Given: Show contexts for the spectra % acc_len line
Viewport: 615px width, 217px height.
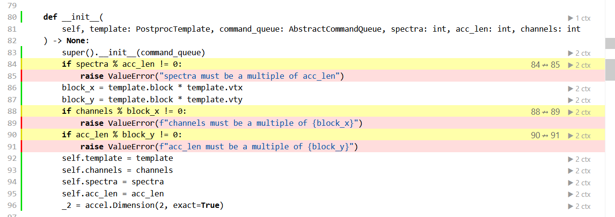Looking at the screenshot, I should (579, 65).
